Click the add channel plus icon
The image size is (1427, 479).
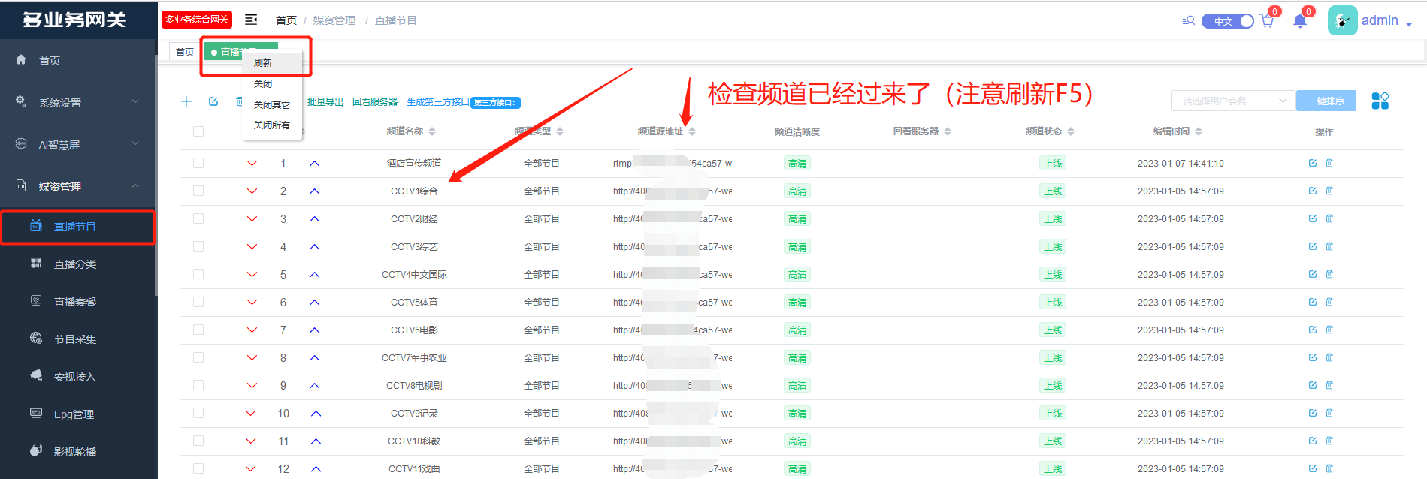point(186,101)
